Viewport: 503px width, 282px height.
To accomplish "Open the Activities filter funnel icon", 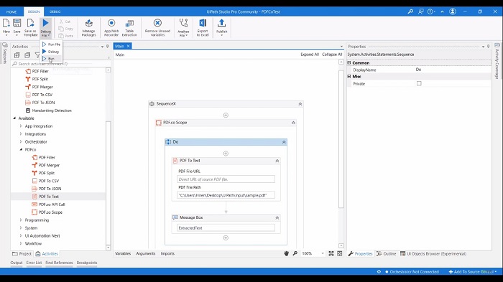I will click(37, 55).
